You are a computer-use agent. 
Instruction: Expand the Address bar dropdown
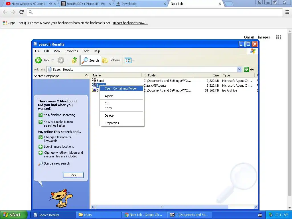tap(240, 69)
